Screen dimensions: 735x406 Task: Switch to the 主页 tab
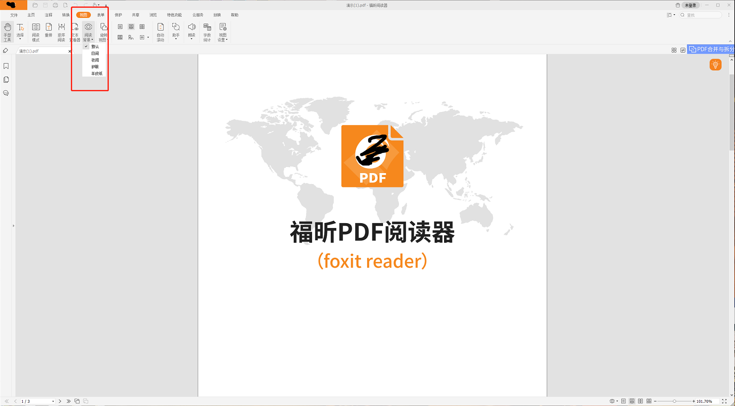pos(31,15)
